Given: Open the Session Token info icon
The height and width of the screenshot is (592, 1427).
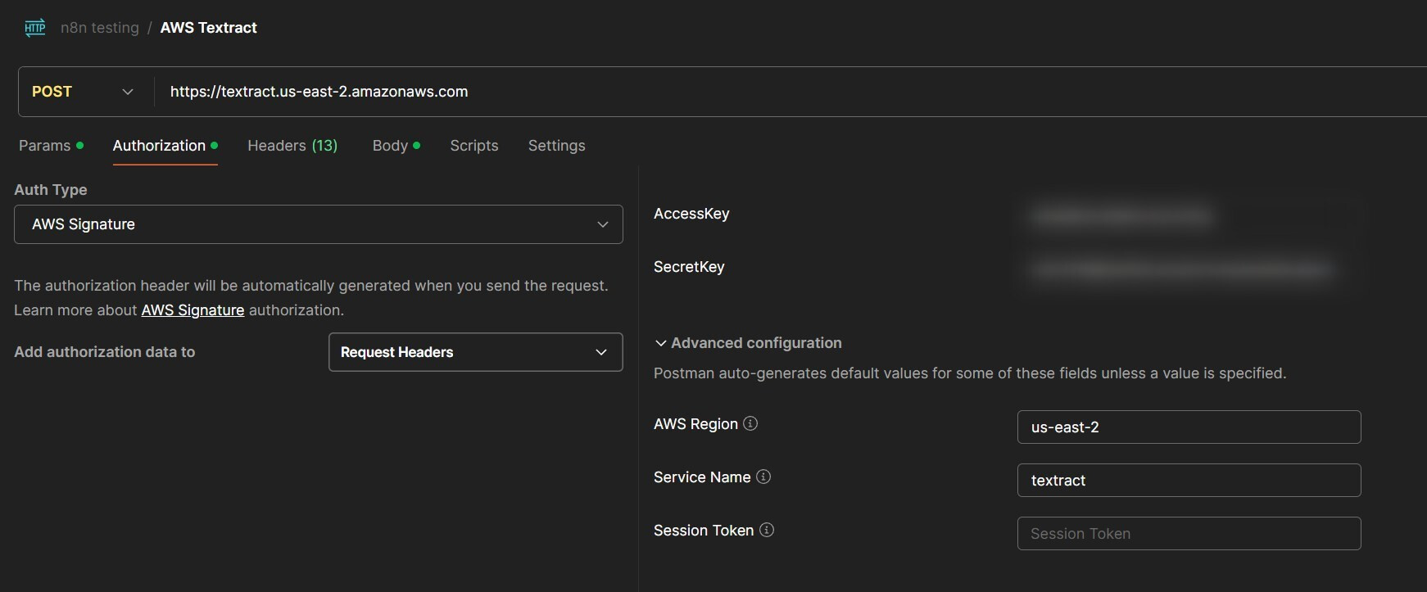Looking at the screenshot, I should point(767,530).
